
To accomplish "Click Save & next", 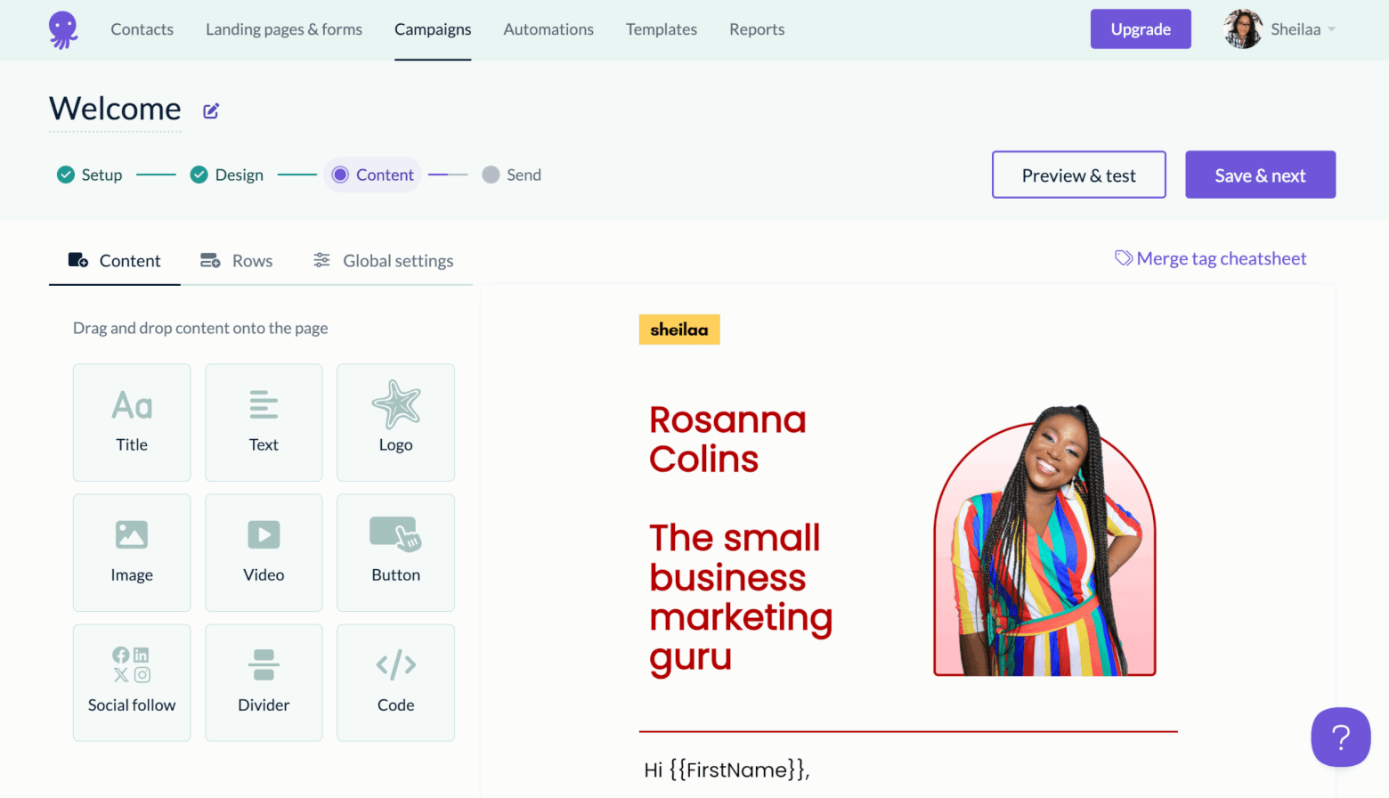I will (1260, 175).
